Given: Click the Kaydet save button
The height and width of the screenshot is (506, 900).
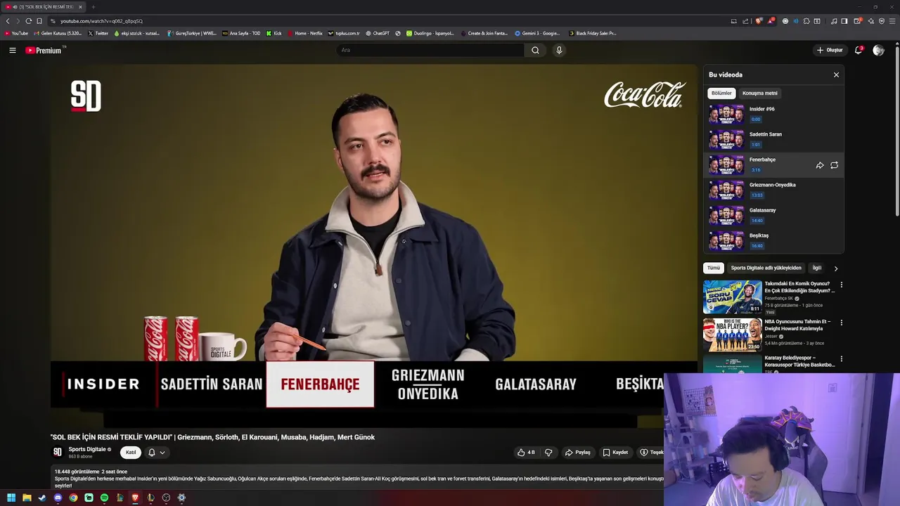Looking at the screenshot, I should (x=615, y=453).
